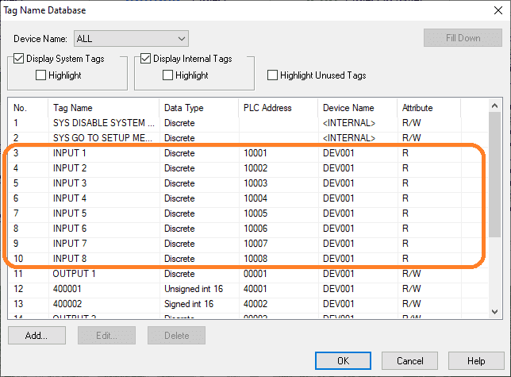511x377 pixels.
Task: Click the scrollbar down arrow
Action: coord(494,312)
